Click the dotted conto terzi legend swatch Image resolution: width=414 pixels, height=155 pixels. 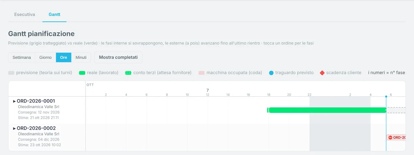(x=128, y=73)
